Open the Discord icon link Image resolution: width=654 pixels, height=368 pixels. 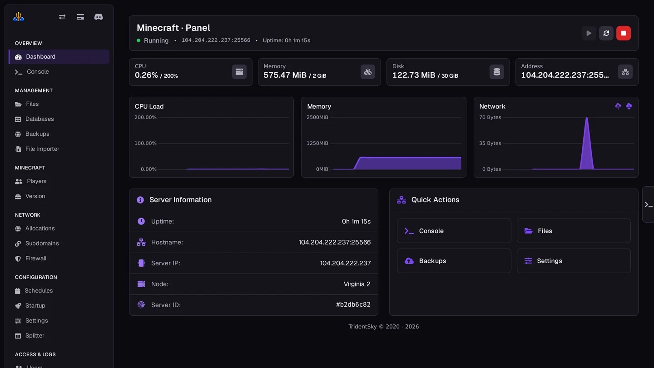pos(99,17)
